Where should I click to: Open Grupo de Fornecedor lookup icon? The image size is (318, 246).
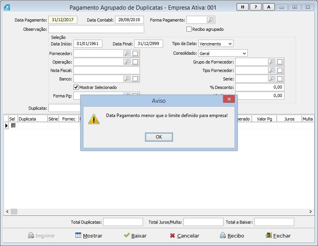click(271, 62)
